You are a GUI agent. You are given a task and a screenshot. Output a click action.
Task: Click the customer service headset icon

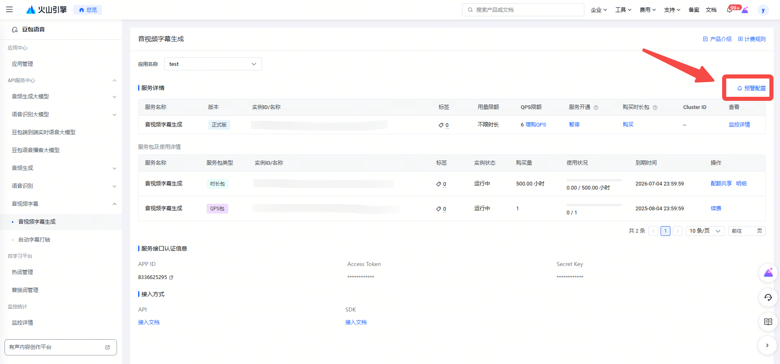click(x=768, y=297)
